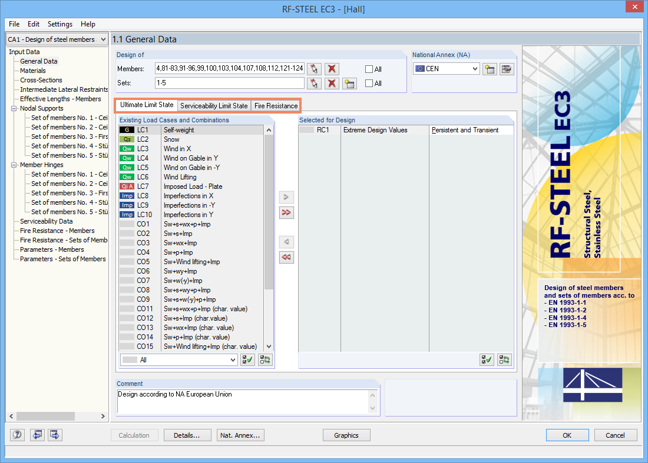Create new National Annex icon
Viewport: 648px width, 463px height.
point(490,69)
